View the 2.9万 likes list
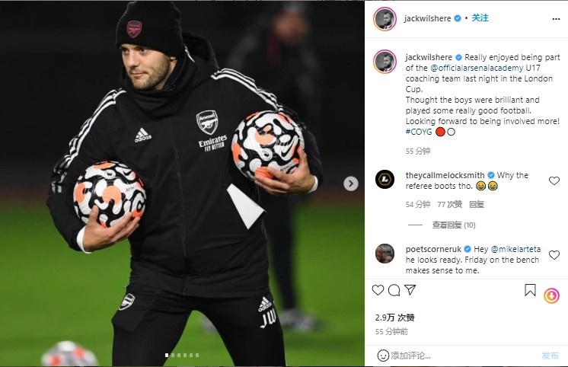Viewport: 568px width, 367px height. tap(394, 318)
